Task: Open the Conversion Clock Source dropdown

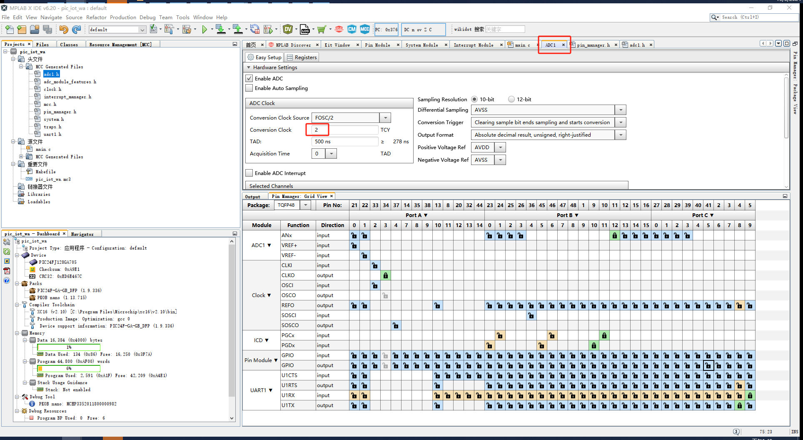Action: 385,118
